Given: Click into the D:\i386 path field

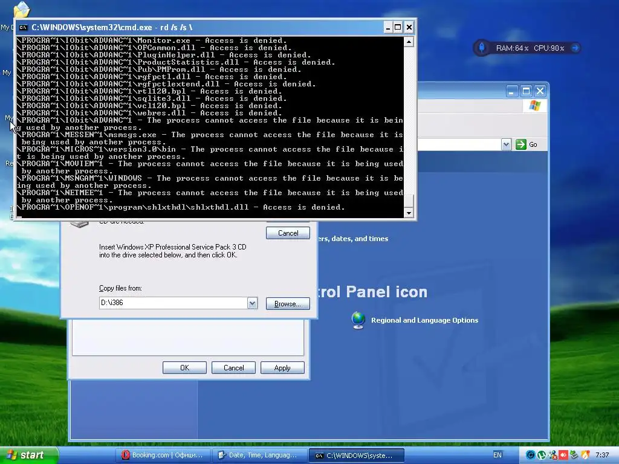Looking at the screenshot, I should (x=173, y=303).
